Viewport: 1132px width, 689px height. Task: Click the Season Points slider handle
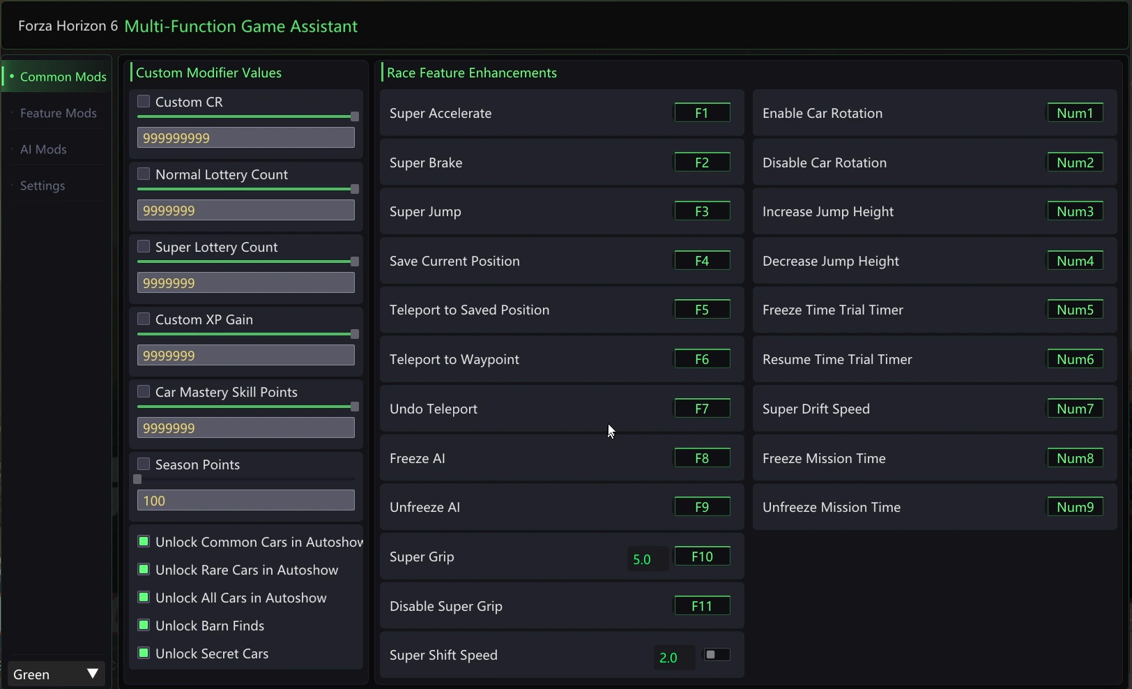coord(137,479)
